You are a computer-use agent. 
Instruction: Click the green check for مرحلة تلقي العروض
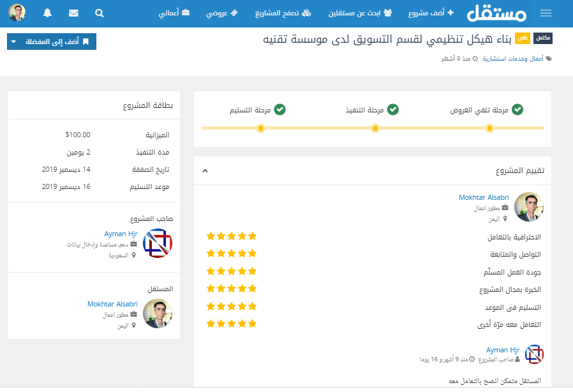[x=517, y=110]
